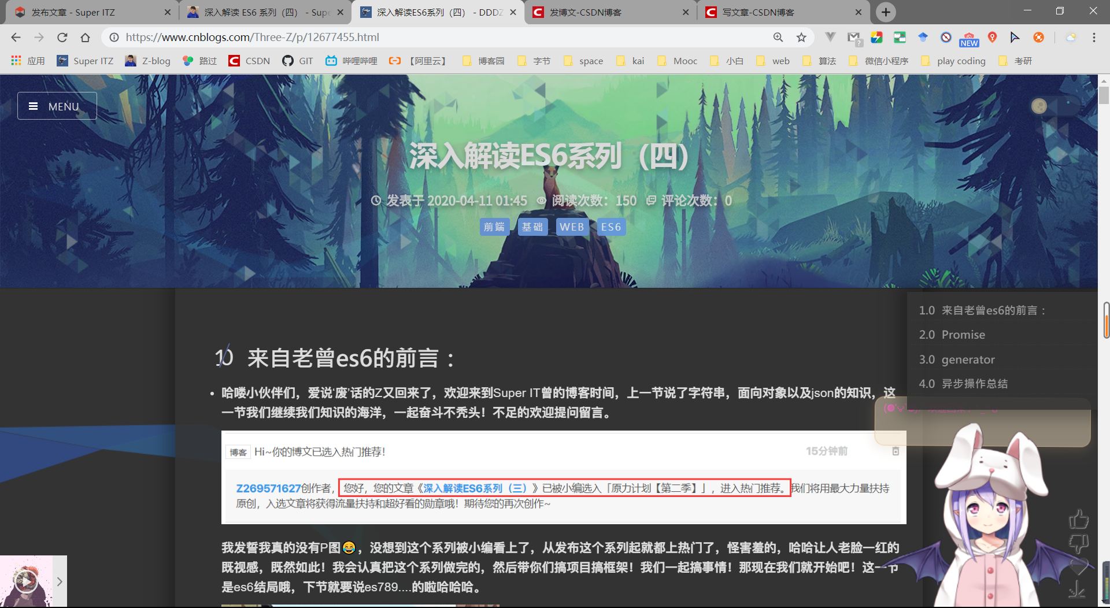
Task: Open the MENU hamburger panel
Action: coord(57,106)
